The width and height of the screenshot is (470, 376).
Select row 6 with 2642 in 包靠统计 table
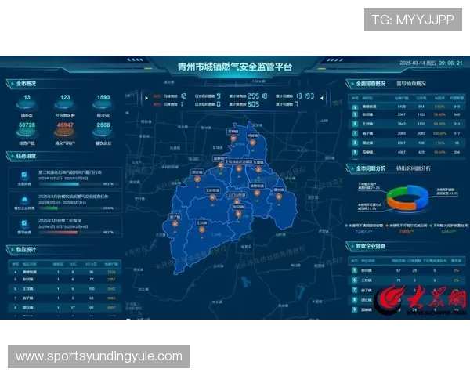65,289
